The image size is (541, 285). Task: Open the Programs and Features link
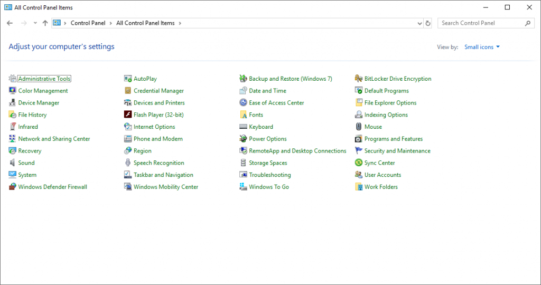coord(393,139)
